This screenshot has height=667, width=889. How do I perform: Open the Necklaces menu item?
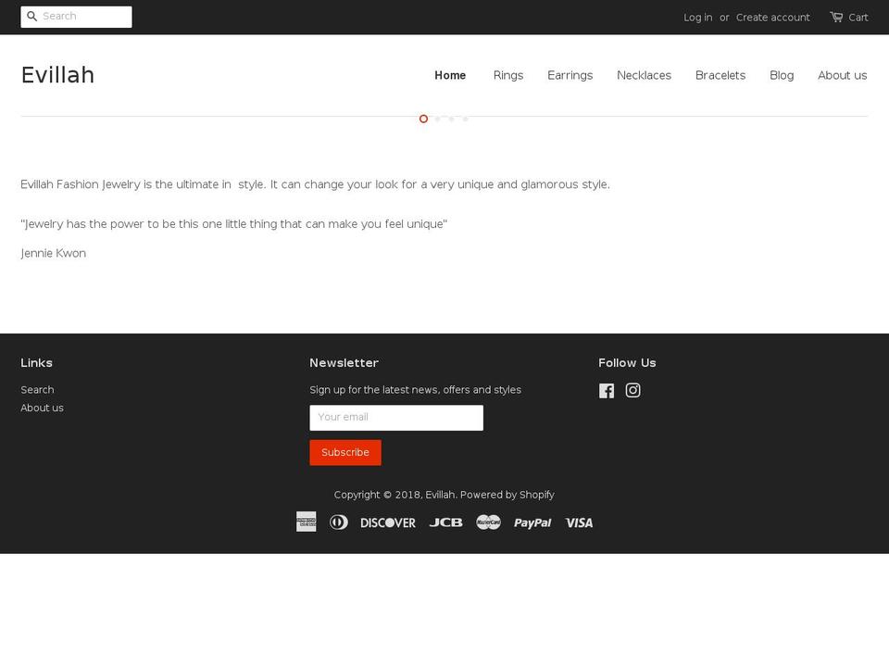pyautogui.click(x=645, y=75)
